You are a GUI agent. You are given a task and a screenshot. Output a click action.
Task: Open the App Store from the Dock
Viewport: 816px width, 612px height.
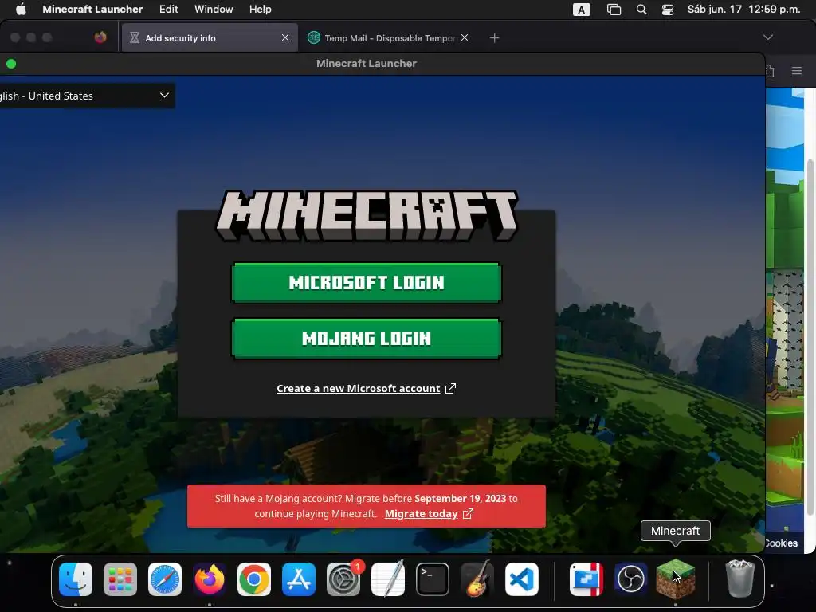coord(299,579)
